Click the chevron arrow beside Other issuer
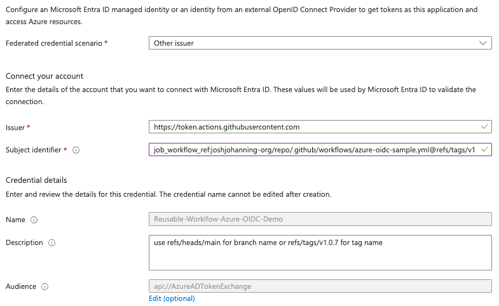Screen dimensions: 499x306 click(482, 43)
